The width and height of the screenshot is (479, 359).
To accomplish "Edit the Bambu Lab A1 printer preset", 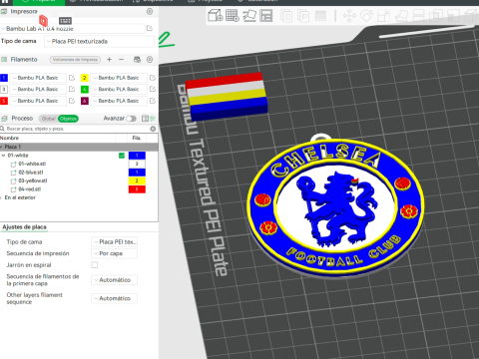I will (x=150, y=29).
